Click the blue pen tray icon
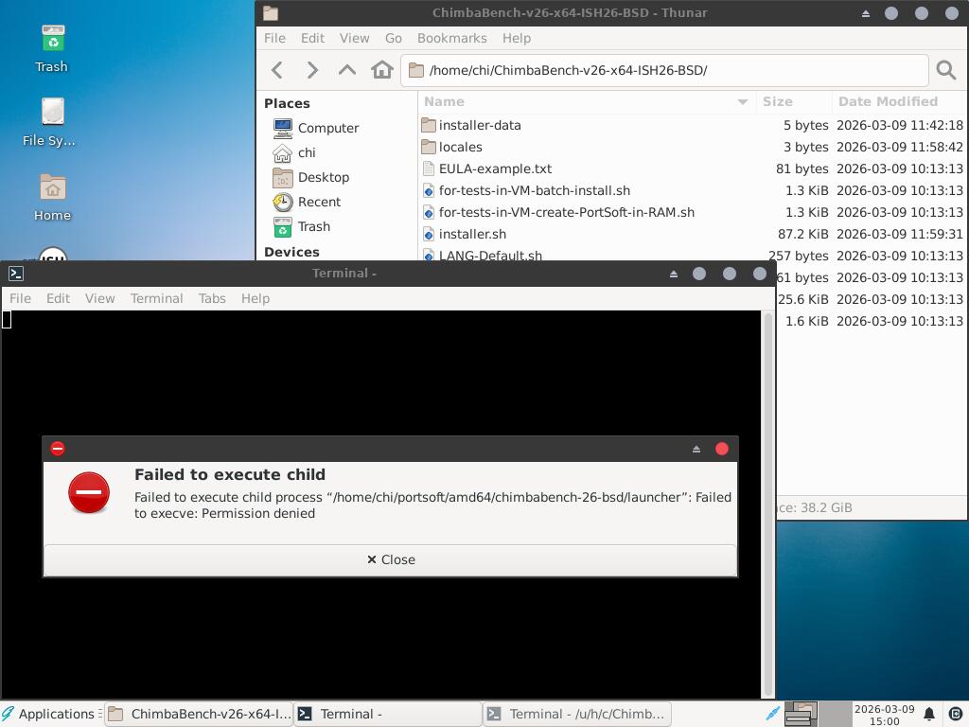Image resolution: width=969 pixels, height=727 pixels. 772,714
